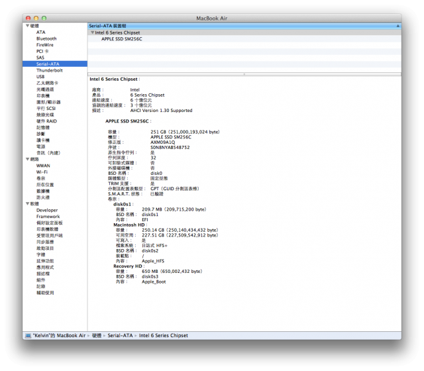Select Bluetooth in the sidebar
This screenshot has width=424, height=371.
click(x=46, y=38)
